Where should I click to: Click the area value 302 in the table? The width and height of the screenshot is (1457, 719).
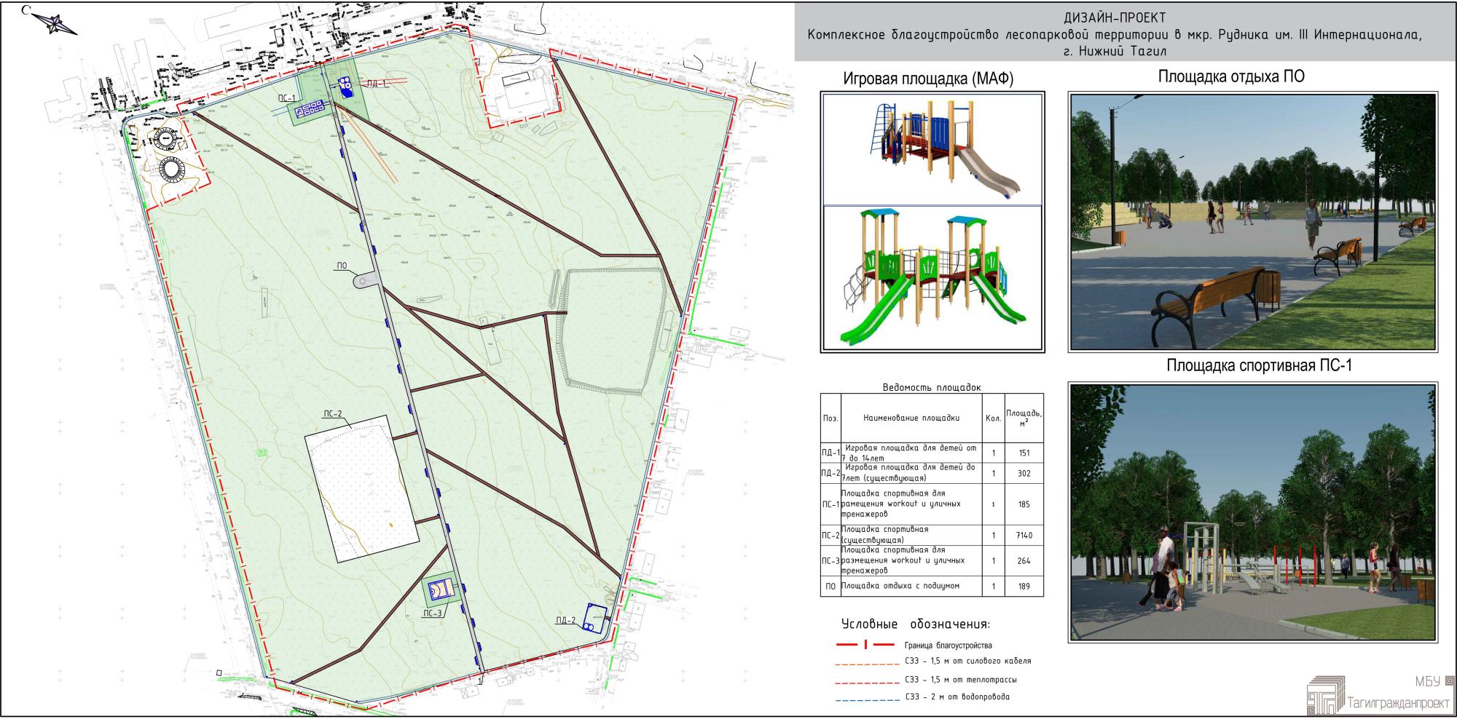pyautogui.click(x=1024, y=473)
